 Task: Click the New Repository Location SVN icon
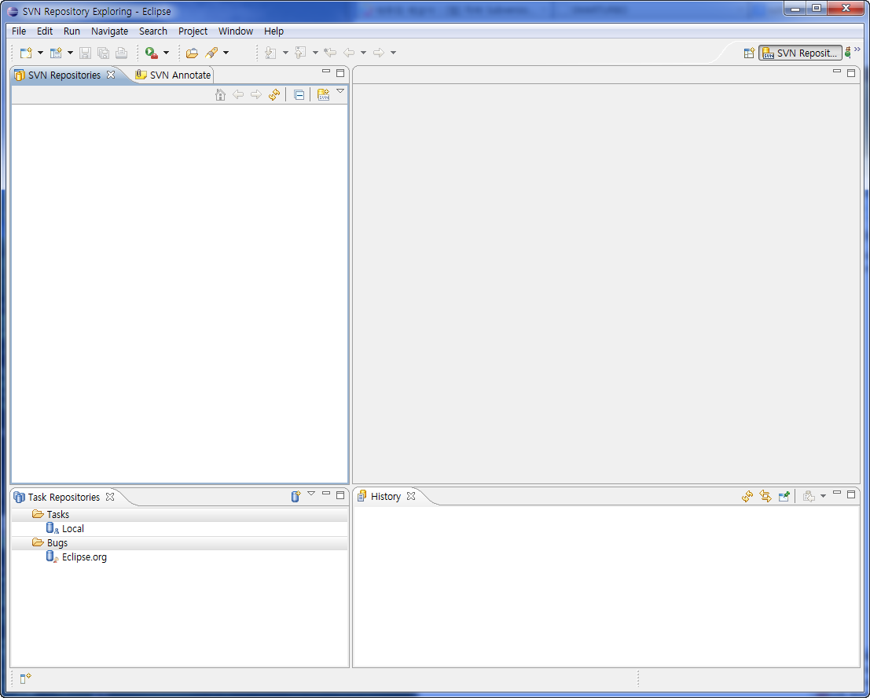[x=323, y=95]
